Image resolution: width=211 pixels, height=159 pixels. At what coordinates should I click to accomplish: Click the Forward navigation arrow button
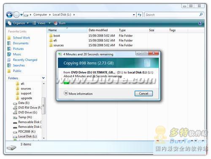(x=16, y=15)
